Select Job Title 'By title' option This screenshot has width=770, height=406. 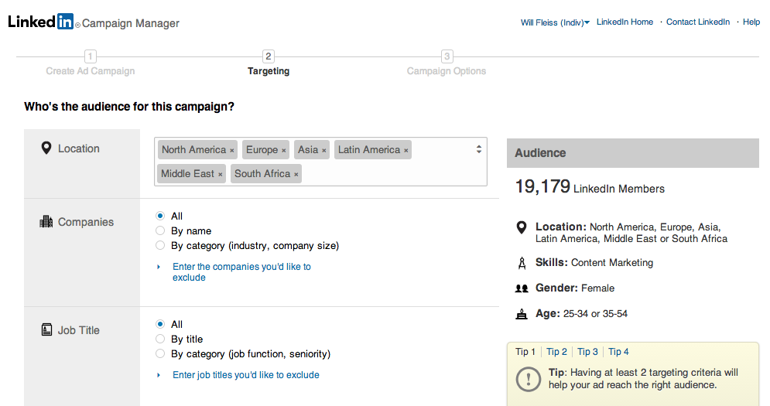tap(160, 339)
